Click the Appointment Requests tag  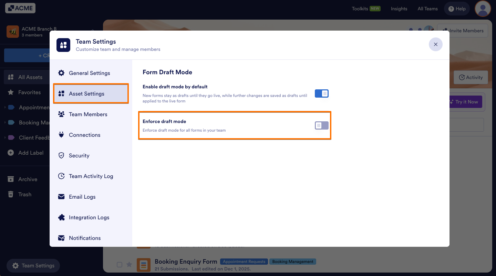[x=244, y=262]
